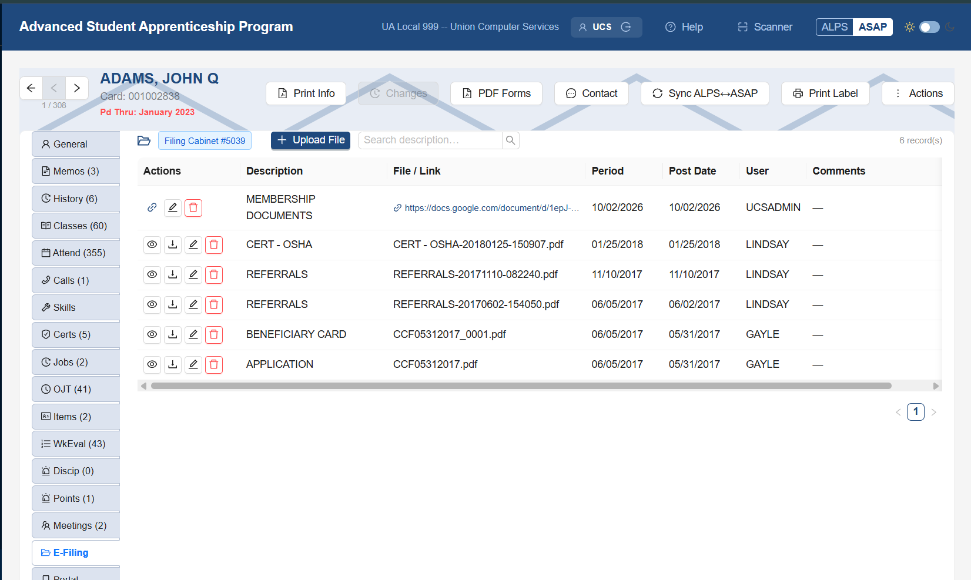The image size is (971, 580).
Task: View the APPLICATION file with eye icon
Action: (x=152, y=364)
